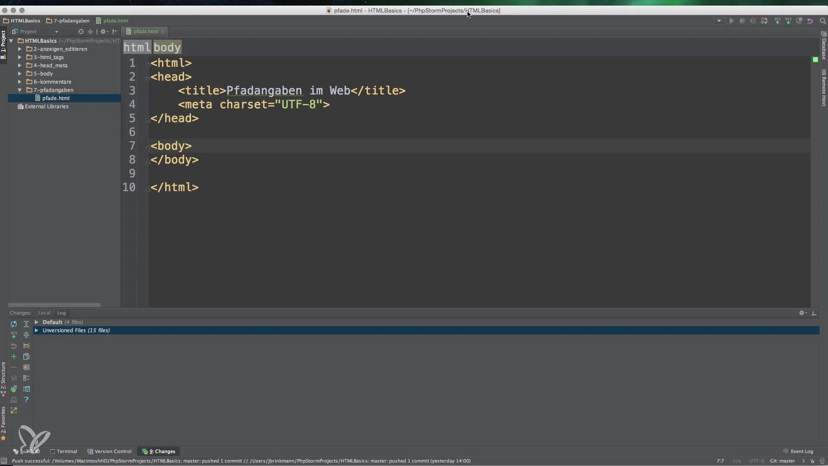Toggle PHP debug connection listener icon
Screen dimensions: 828x466
coord(764,21)
